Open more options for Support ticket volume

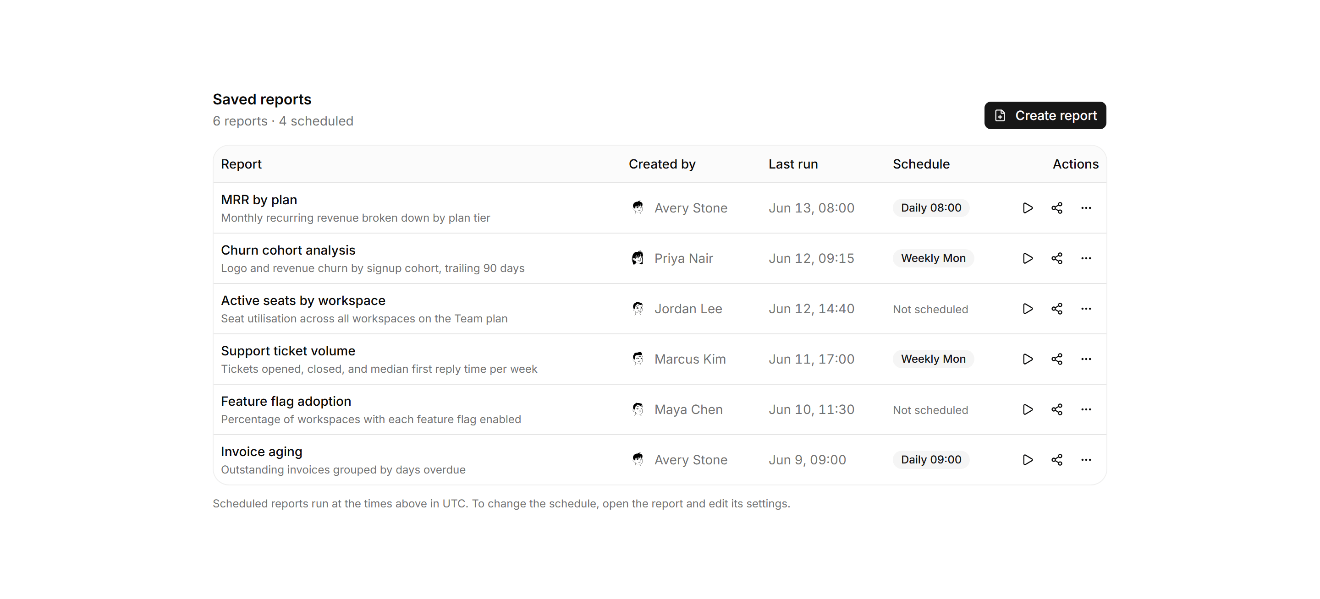[1086, 359]
